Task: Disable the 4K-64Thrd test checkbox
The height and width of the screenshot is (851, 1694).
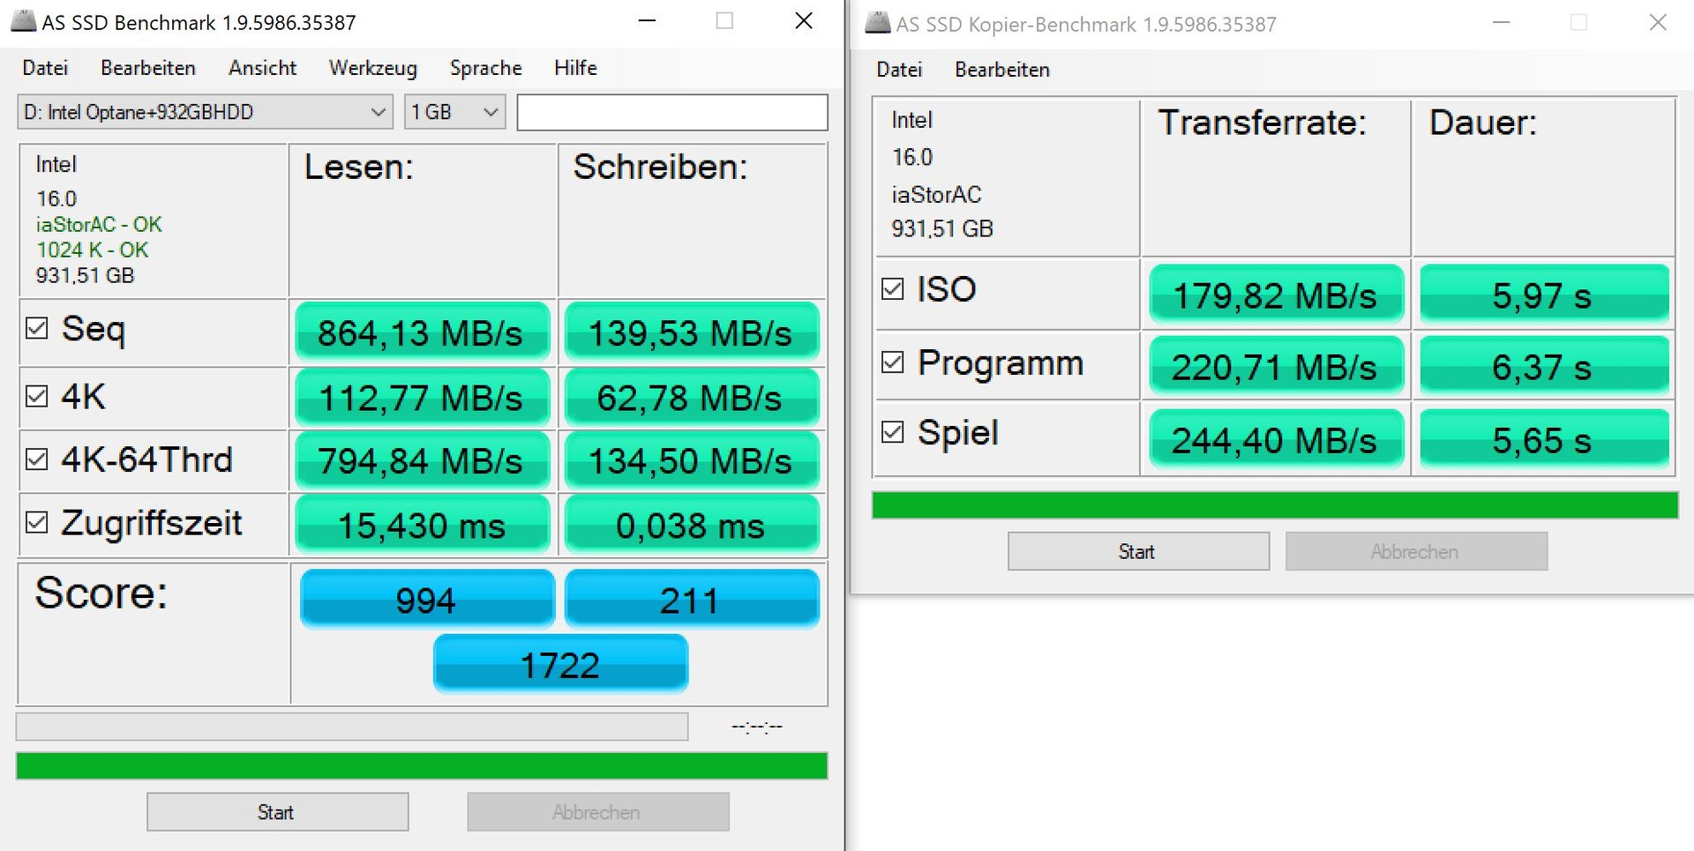Action: 37,459
